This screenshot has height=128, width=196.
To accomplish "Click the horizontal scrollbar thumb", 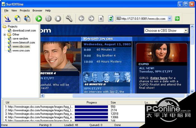I will (x=128, y=96).
